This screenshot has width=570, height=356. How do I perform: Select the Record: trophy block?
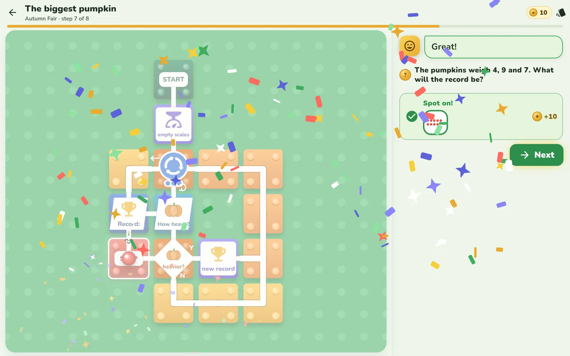pos(129,214)
